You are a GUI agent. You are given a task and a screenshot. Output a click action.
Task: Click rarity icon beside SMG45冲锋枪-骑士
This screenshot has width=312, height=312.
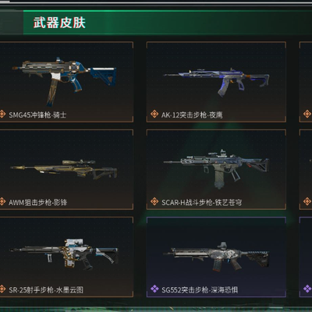pyautogui.click(x=2, y=114)
